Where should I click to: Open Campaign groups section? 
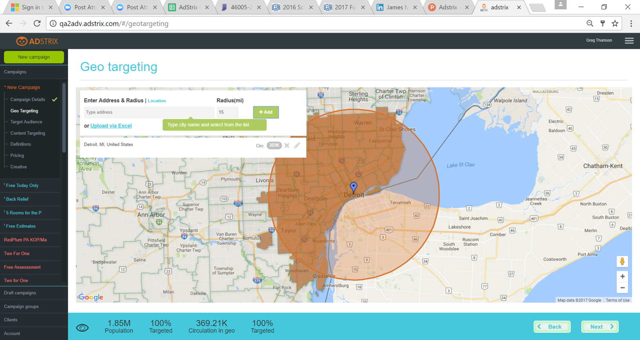point(21,307)
